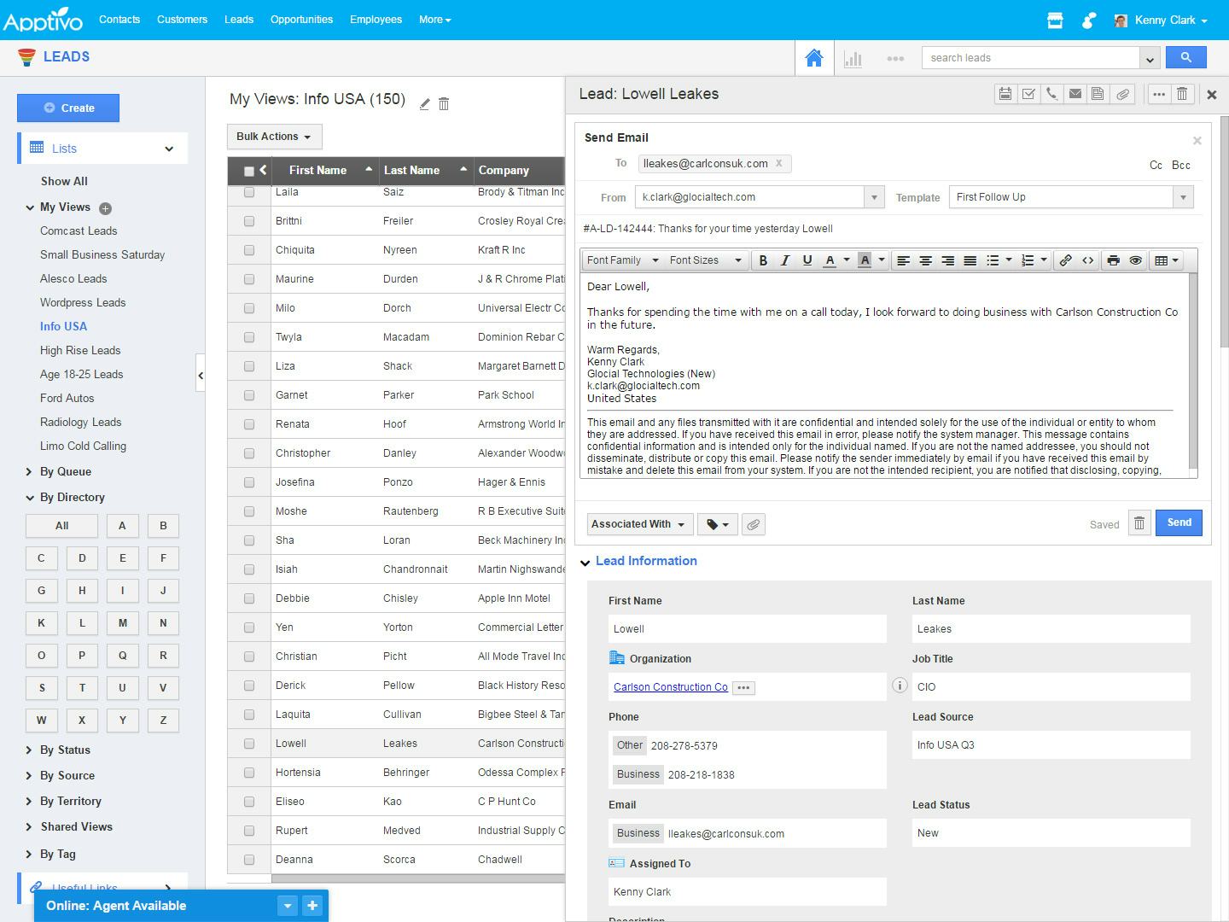Open the Font Family dropdown
This screenshot has width=1229, height=922.
point(622,260)
